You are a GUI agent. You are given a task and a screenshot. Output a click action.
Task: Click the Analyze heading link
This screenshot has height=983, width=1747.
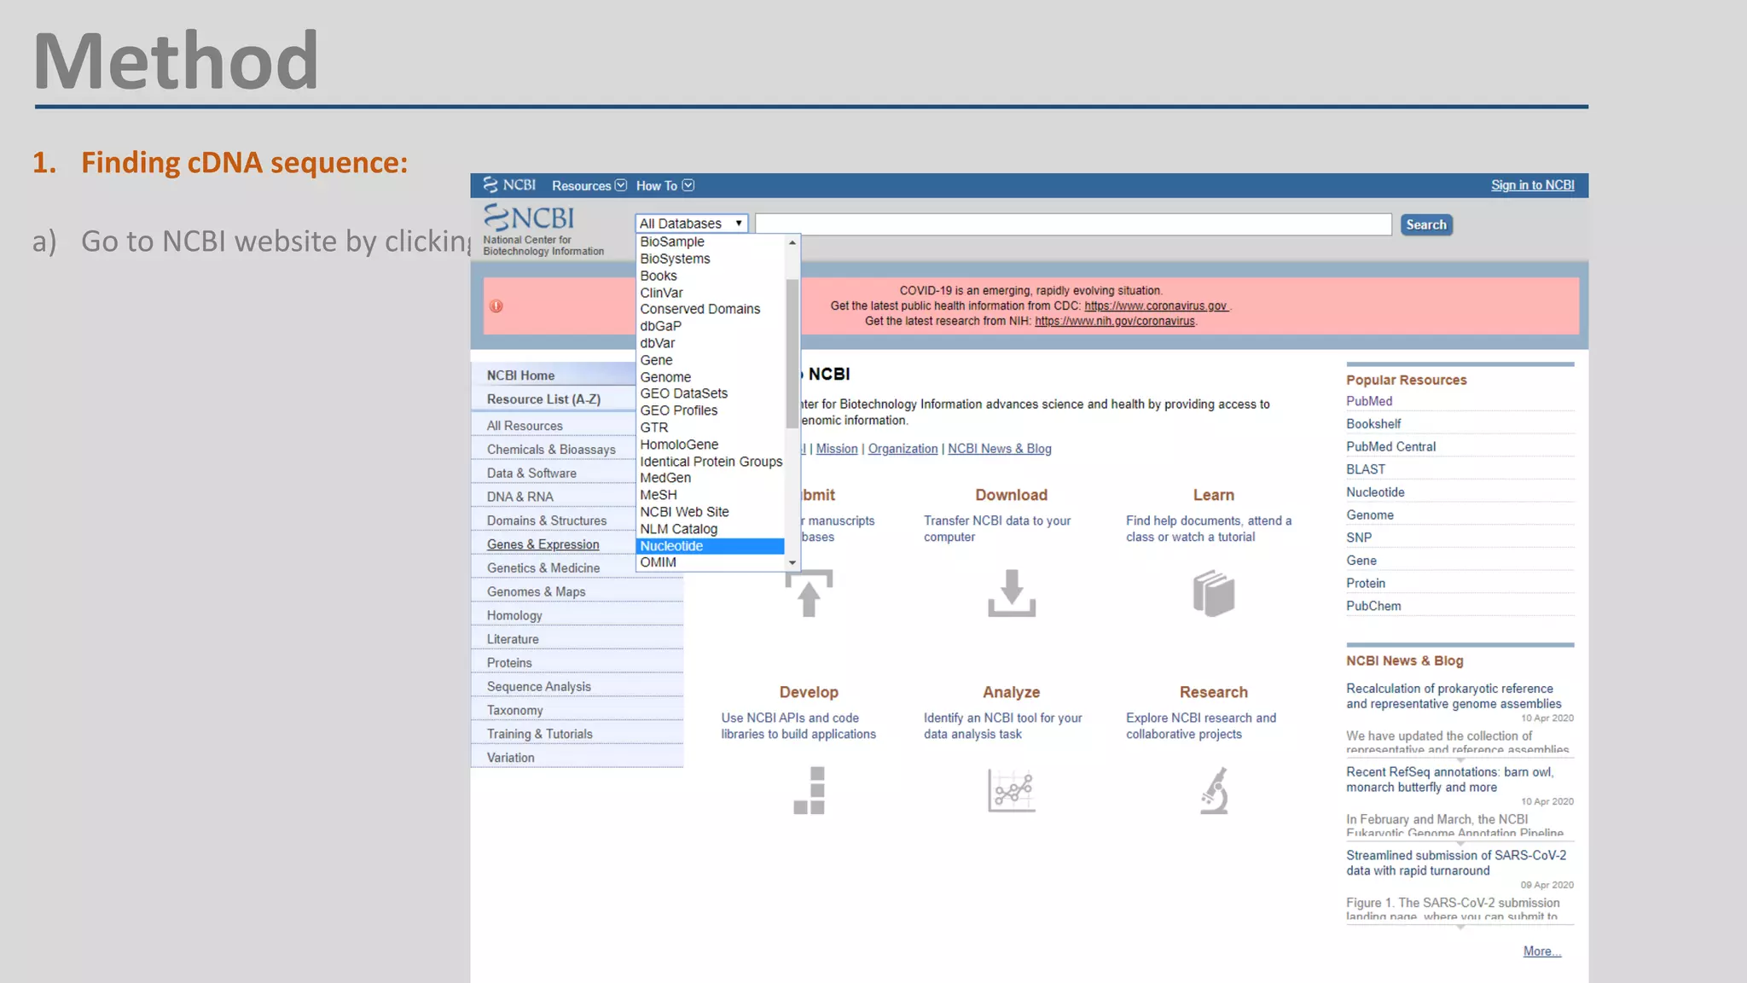pyautogui.click(x=1011, y=692)
